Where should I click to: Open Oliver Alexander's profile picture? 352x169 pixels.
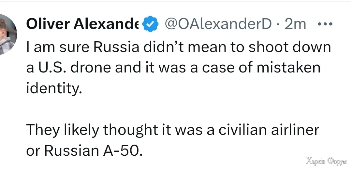(x=8, y=34)
